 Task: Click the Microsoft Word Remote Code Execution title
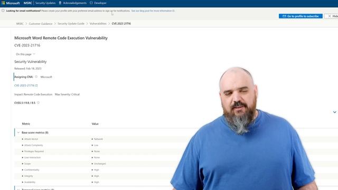tap(61, 38)
